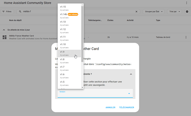
Task: Open the Trier par dropdown
Action: pyautogui.click(x=174, y=12)
